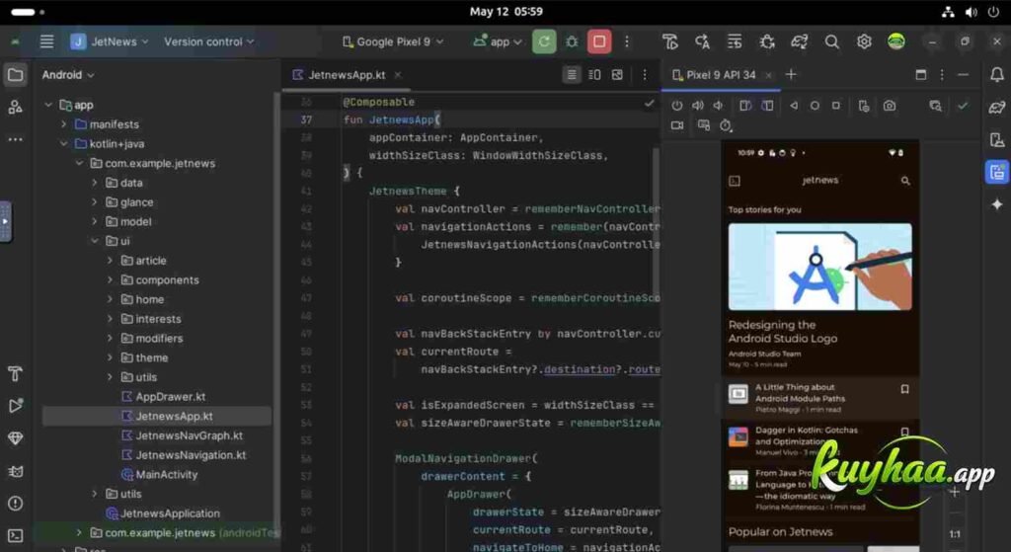Expand the theme package

[x=110, y=357]
